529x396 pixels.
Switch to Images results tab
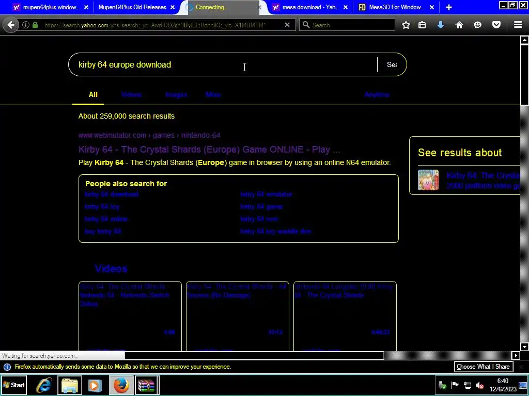(x=176, y=95)
